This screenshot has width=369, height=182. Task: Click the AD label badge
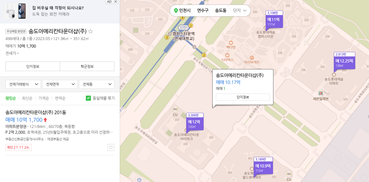(x=109, y=2)
